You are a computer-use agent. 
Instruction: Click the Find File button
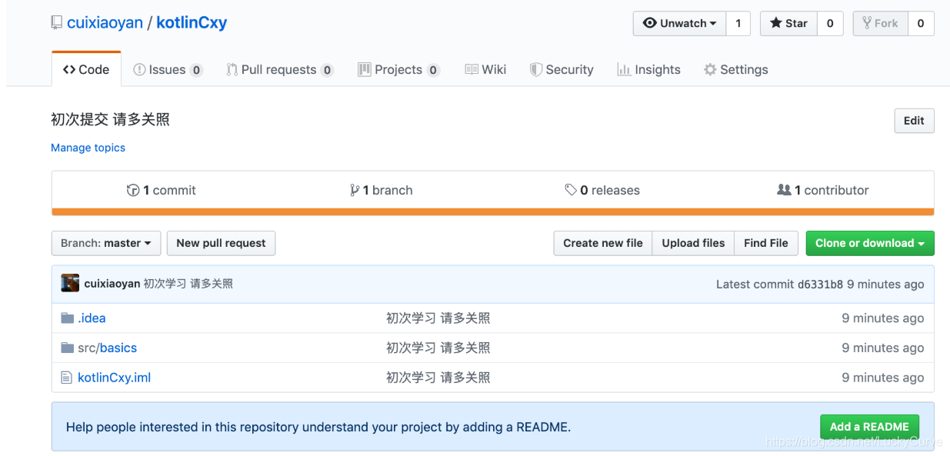point(766,243)
